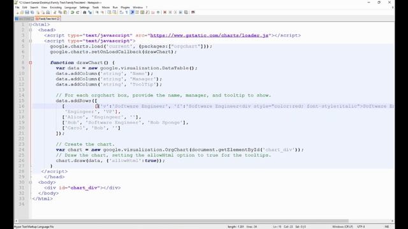Click the Close document toolbar icon

coord(38,12)
